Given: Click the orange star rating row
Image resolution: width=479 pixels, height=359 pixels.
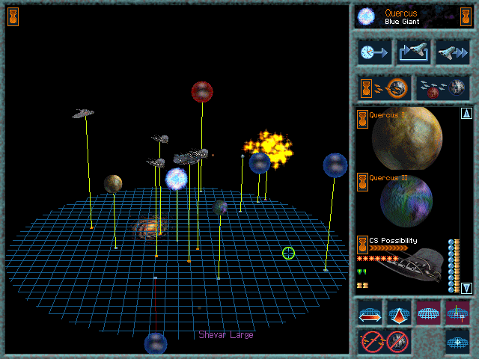Looking at the screenshot, I should tap(378, 259).
